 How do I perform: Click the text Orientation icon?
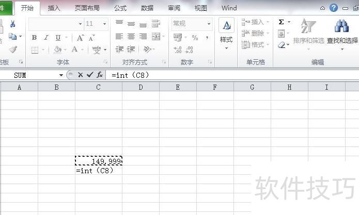147,49
